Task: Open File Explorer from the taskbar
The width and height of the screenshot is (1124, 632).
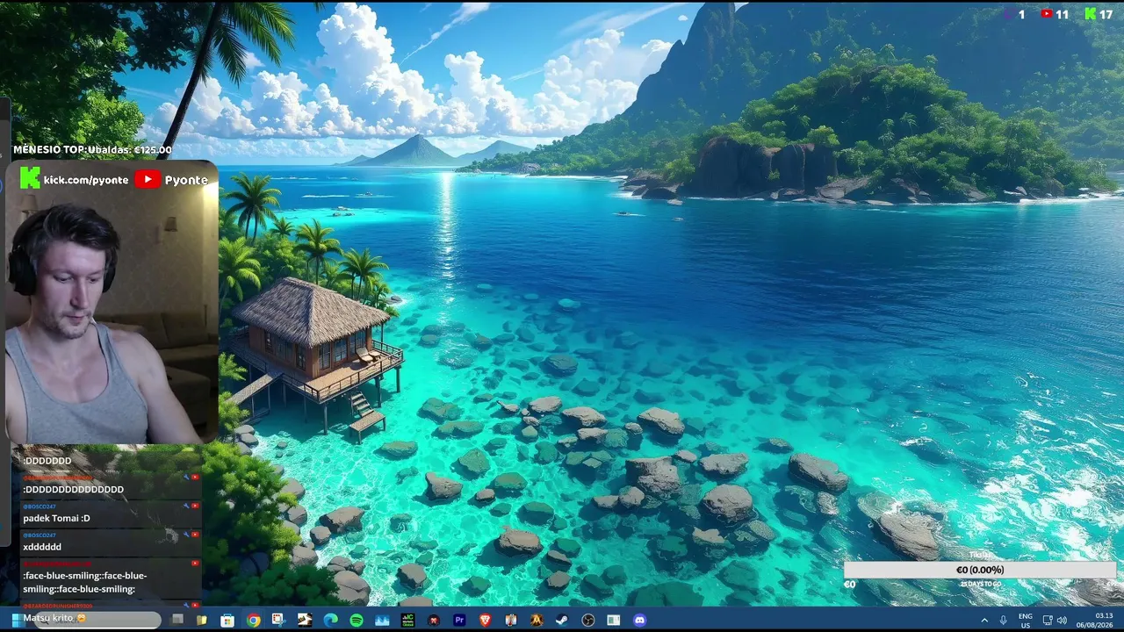Action: point(202,620)
